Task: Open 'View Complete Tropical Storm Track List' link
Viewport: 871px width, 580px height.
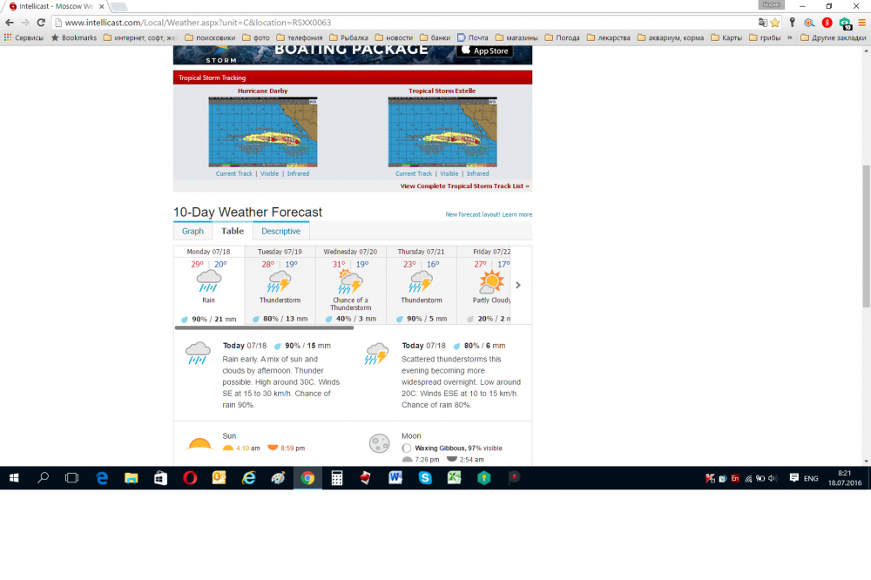Action: click(464, 185)
